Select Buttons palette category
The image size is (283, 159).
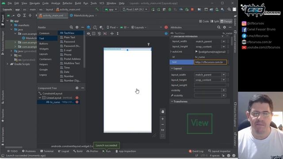pyautogui.click(x=44, y=44)
